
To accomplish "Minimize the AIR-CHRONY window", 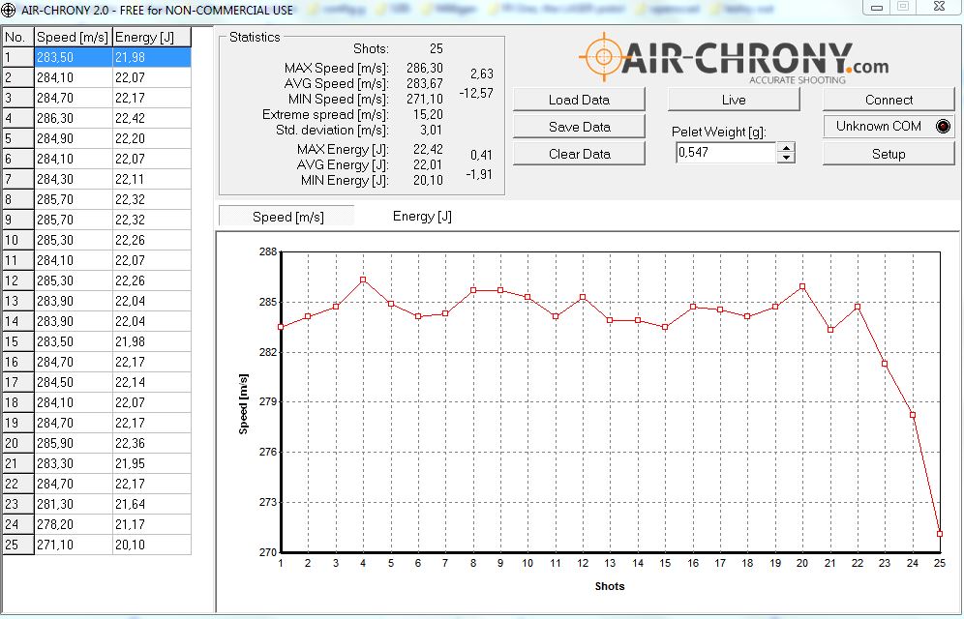I will (x=877, y=7).
